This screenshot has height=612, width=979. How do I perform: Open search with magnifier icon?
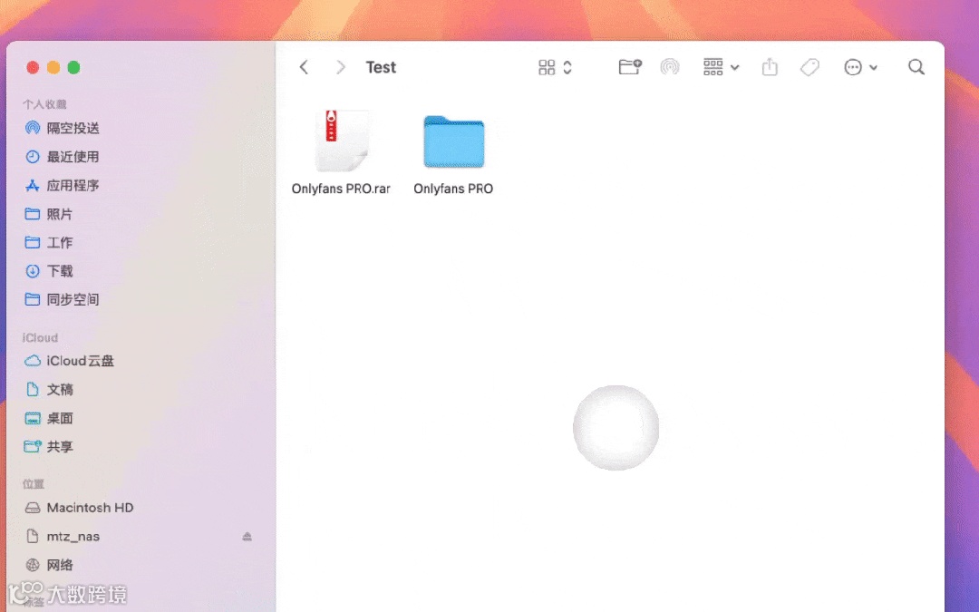(x=916, y=67)
